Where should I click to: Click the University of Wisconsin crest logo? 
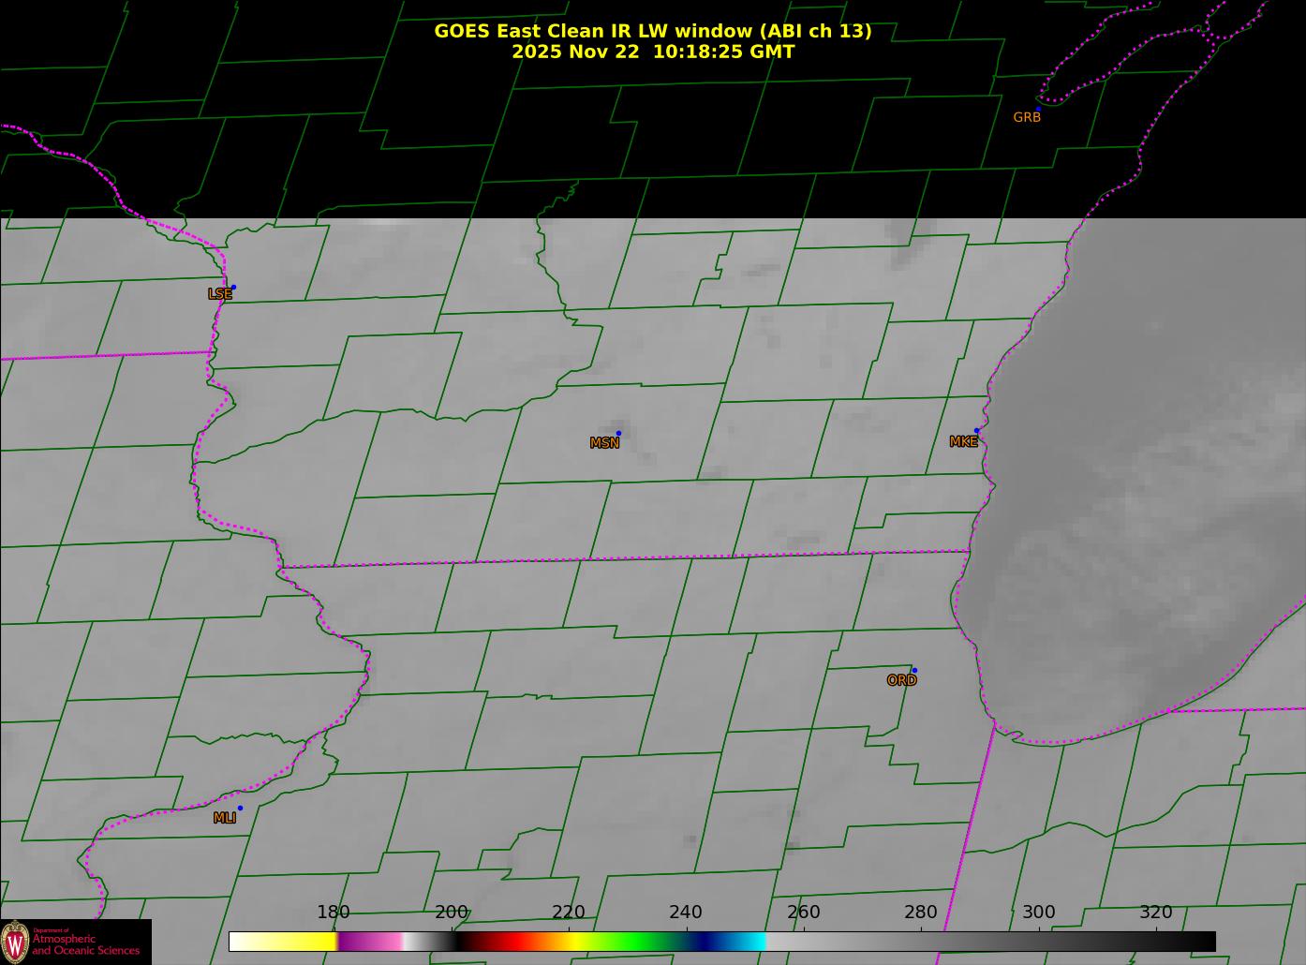[x=16, y=942]
